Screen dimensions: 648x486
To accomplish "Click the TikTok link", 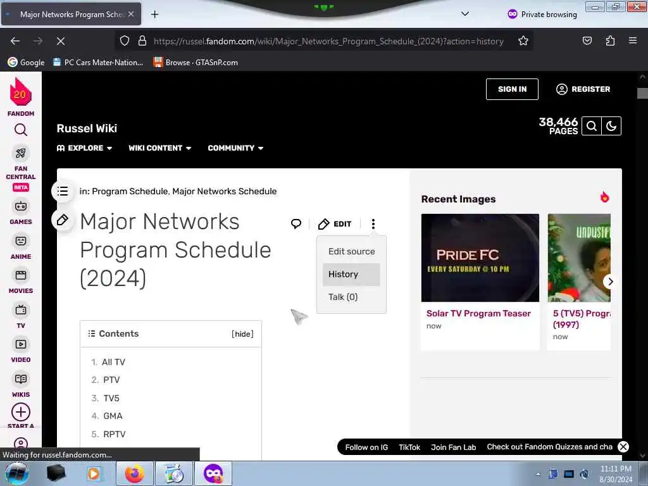I will coord(409,447).
